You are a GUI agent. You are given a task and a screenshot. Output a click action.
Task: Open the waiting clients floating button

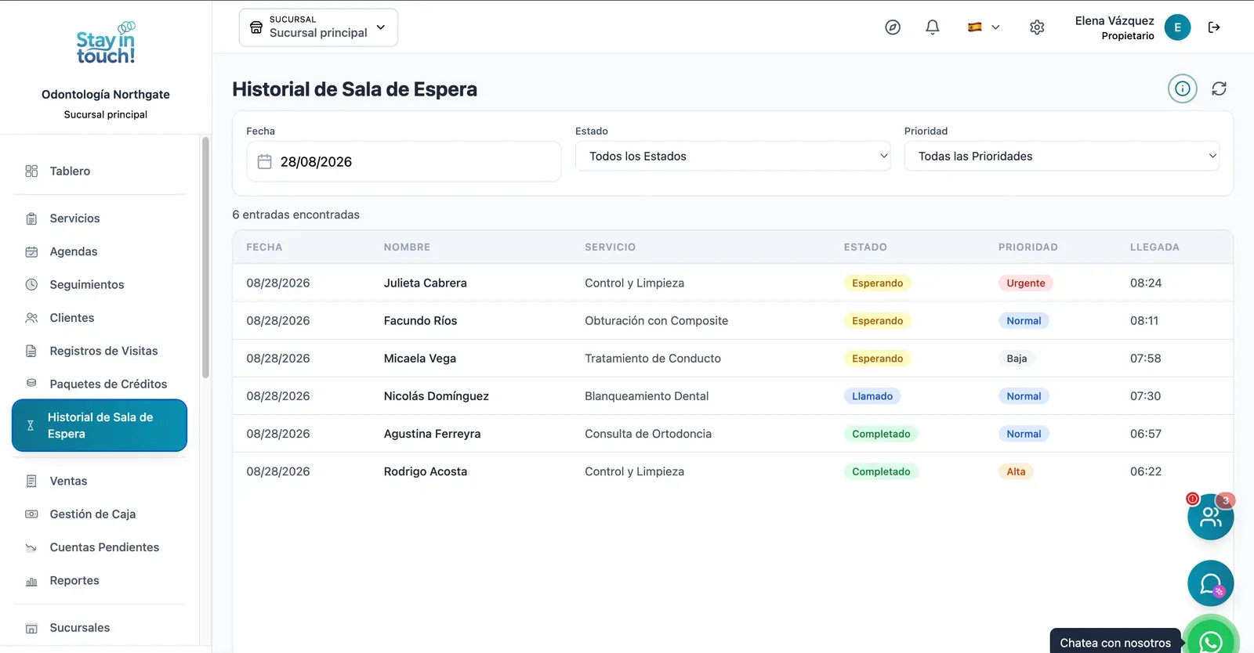pos(1210,517)
